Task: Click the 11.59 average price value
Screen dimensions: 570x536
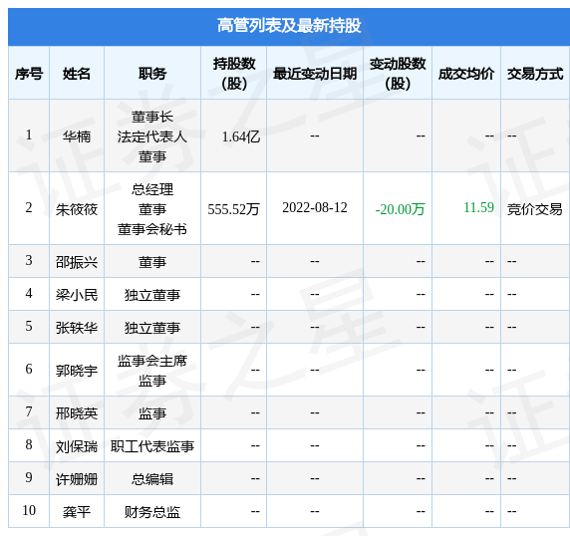Action: [478, 208]
